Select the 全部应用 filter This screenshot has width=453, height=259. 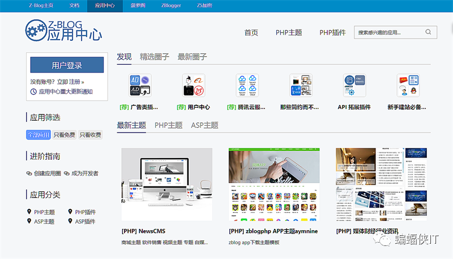(x=39, y=135)
